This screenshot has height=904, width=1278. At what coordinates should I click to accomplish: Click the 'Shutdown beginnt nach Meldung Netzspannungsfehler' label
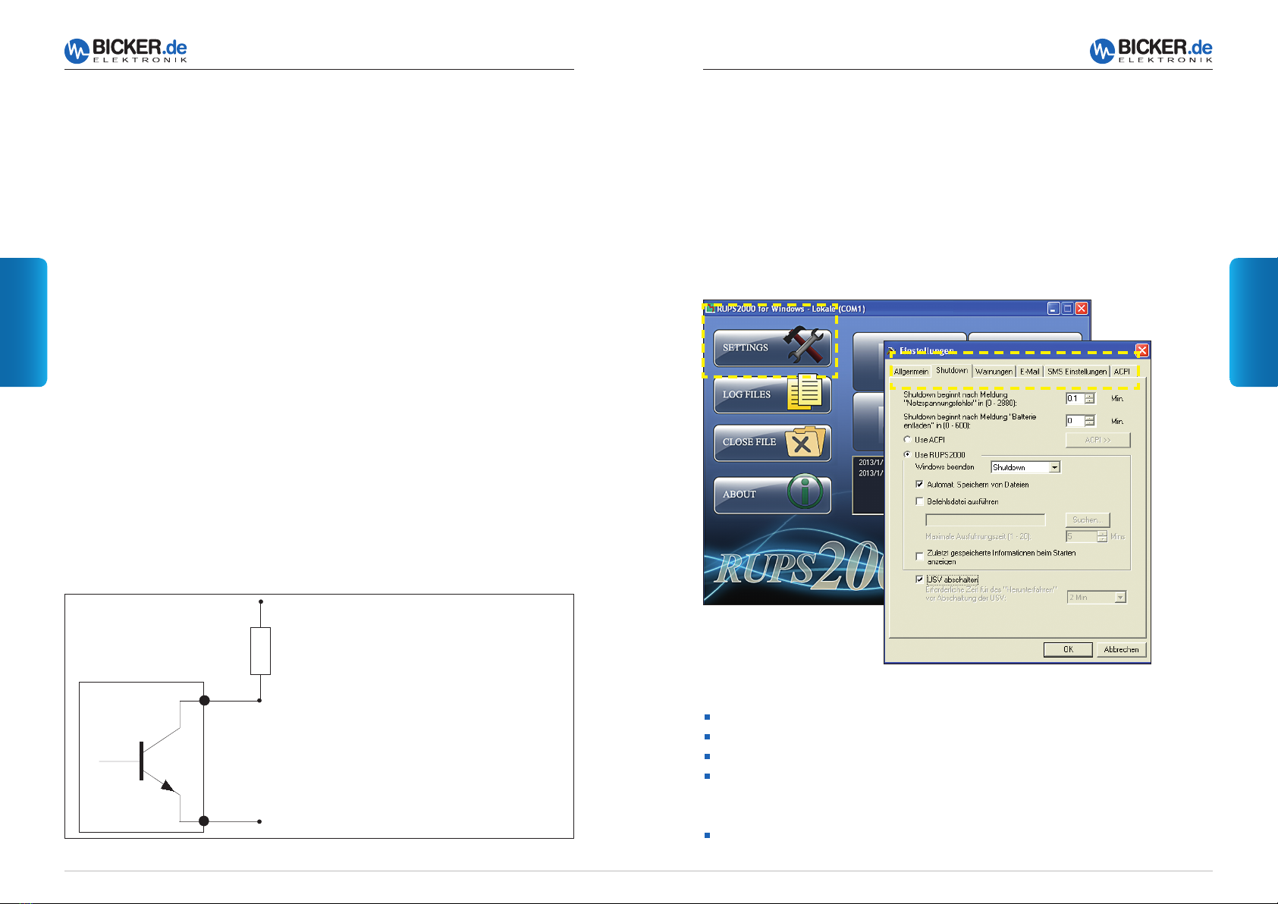point(959,399)
